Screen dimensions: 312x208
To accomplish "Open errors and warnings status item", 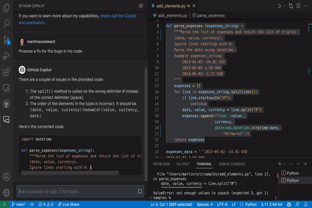I will click(x=46, y=205).
